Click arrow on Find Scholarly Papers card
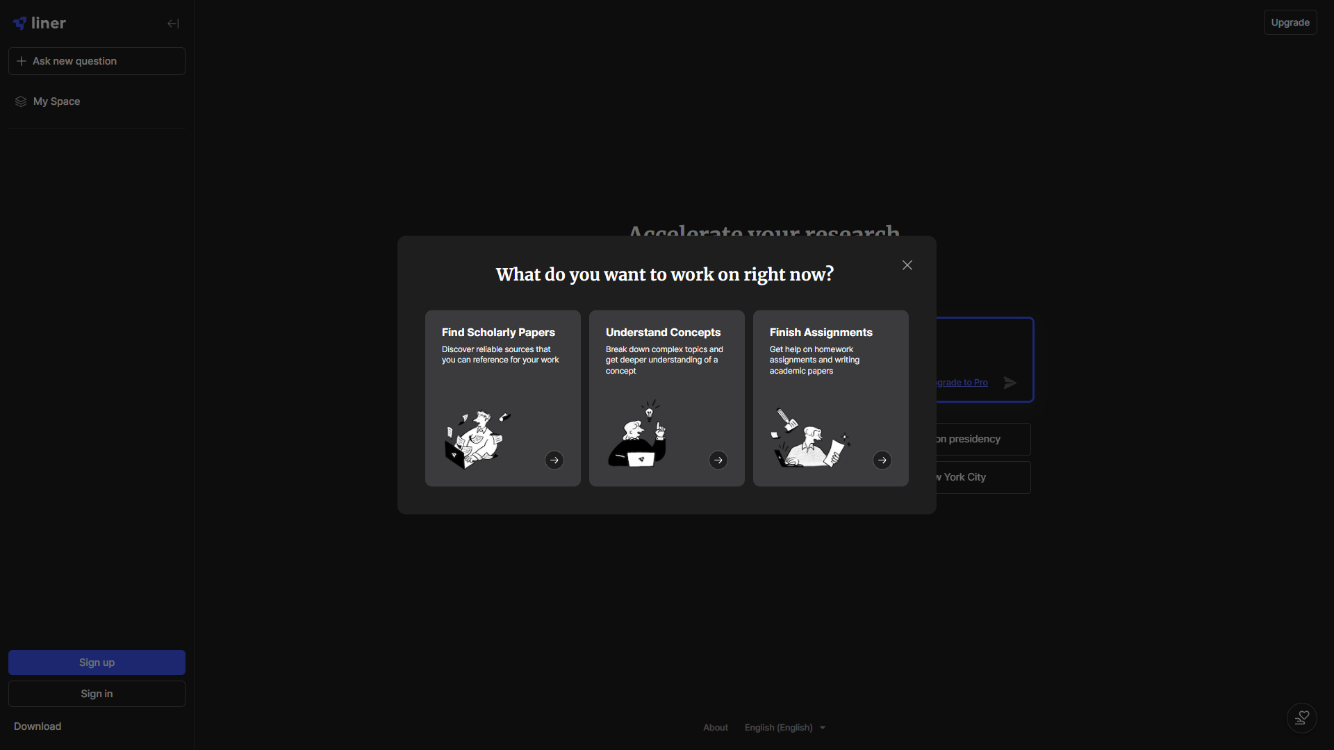This screenshot has width=1334, height=750. pos(554,460)
